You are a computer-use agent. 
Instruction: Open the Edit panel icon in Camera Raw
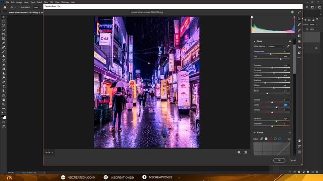pyautogui.click(x=299, y=19)
